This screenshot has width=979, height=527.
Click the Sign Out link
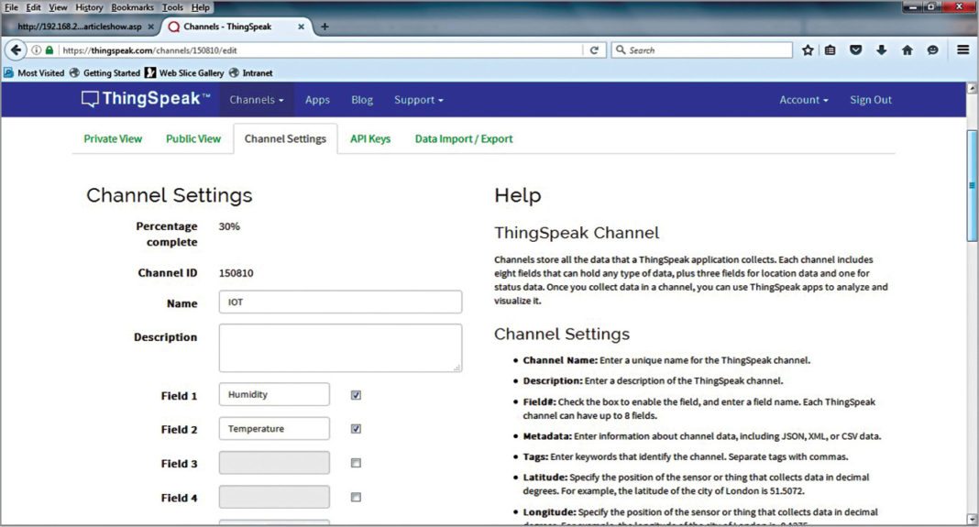click(870, 100)
